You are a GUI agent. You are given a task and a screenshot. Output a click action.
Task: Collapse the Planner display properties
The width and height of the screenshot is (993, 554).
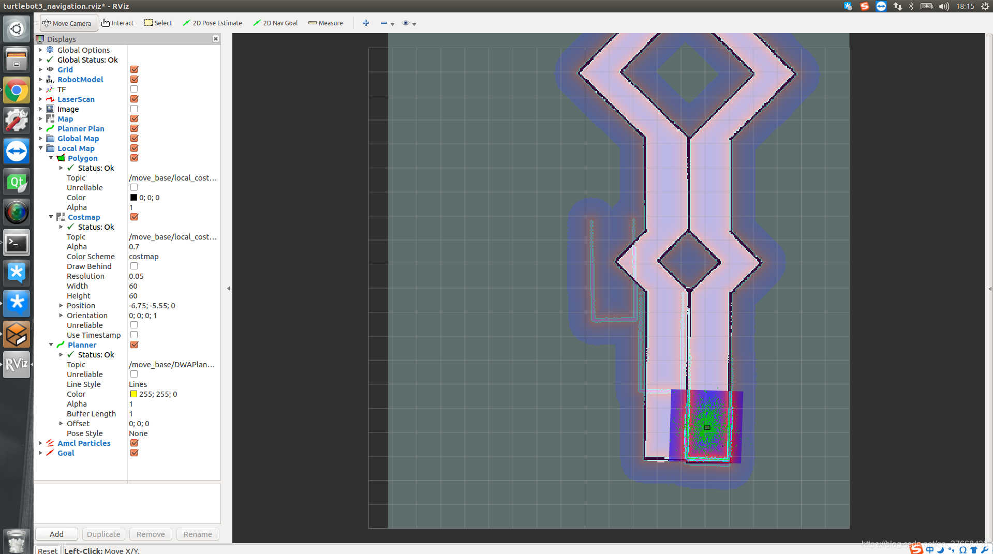(x=51, y=345)
